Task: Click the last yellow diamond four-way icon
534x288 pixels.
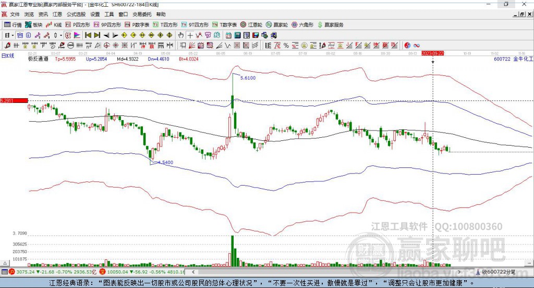Action: (x=169, y=35)
